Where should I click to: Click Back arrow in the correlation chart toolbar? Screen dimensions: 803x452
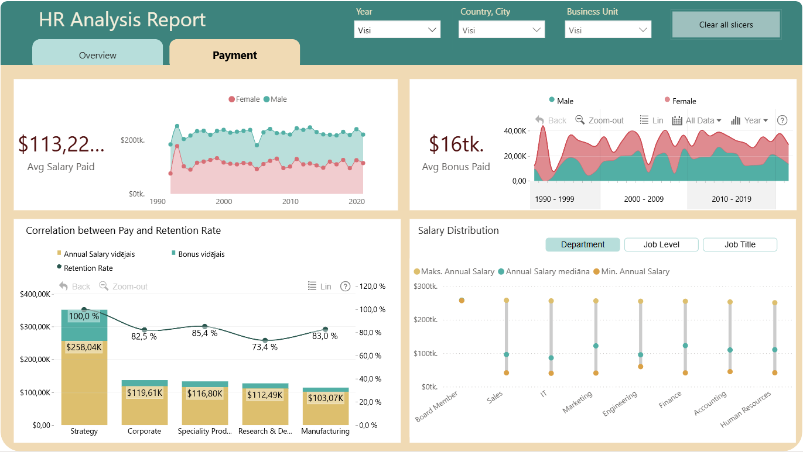point(63,286)
